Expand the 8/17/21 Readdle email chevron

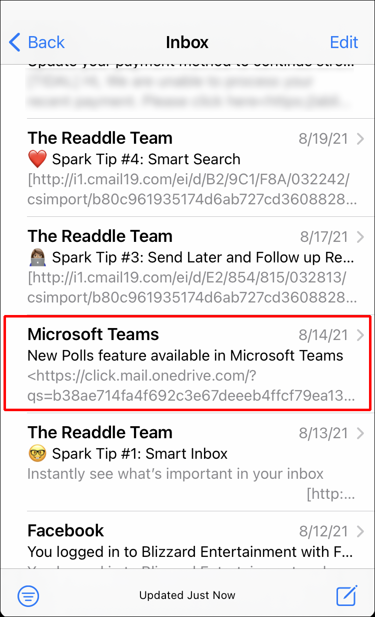tap(360, 237)
